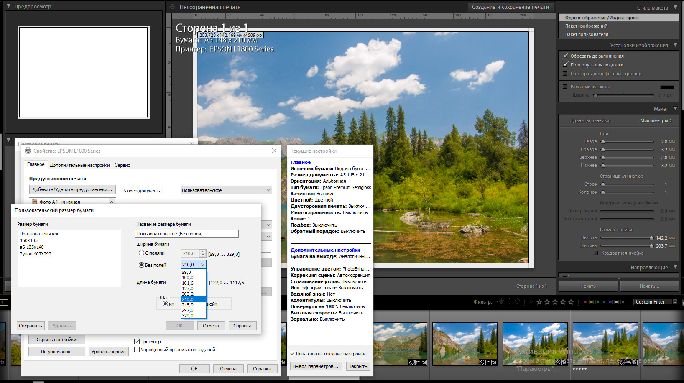Viewport: 684px width, 383px height.
Task: Select Рулон 407X292 in paper size list
Action: [36, 254]
